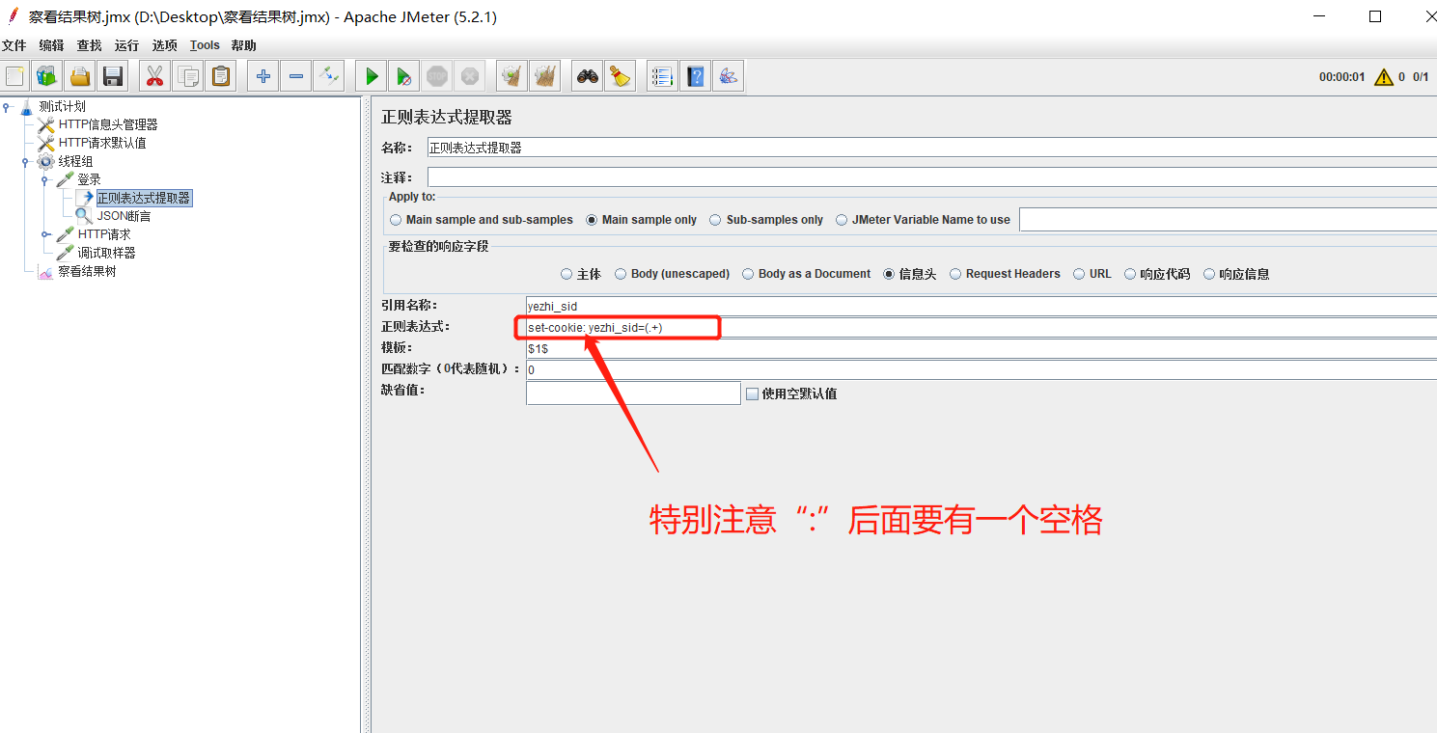Image resolution: width=1437 pixels, height=733 pixels.
Task: Start the test with the green play icon
Action: [371, 76]
